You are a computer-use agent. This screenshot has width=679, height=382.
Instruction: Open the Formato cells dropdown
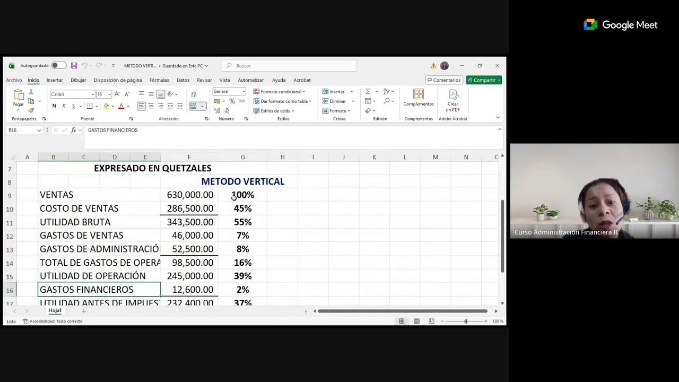point(336,111)
